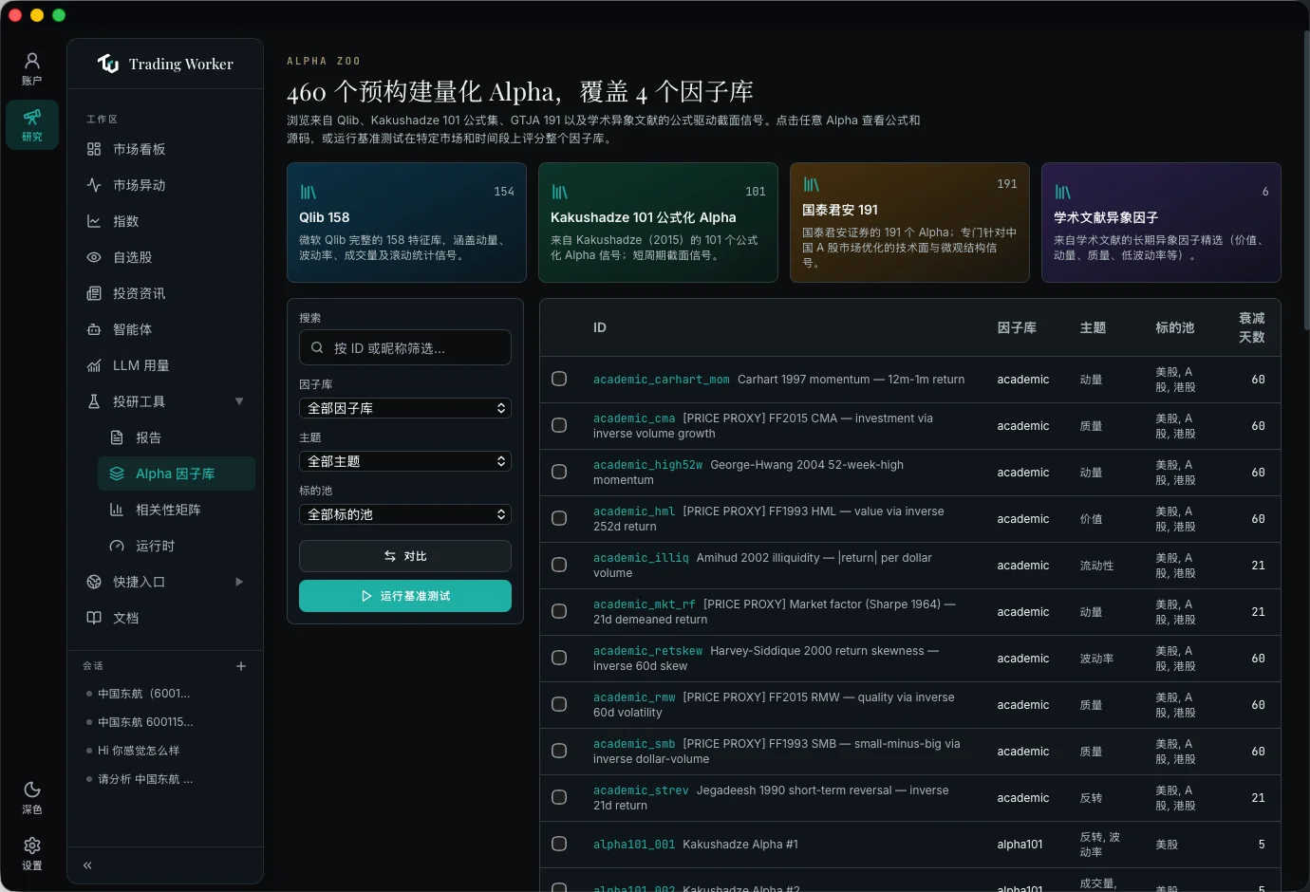Open 全部主题 dropdown
The image size is (1310, 892).
(405, 461)
